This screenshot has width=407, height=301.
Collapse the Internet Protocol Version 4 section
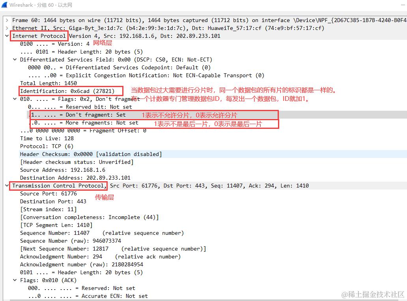tap(7, 36)
